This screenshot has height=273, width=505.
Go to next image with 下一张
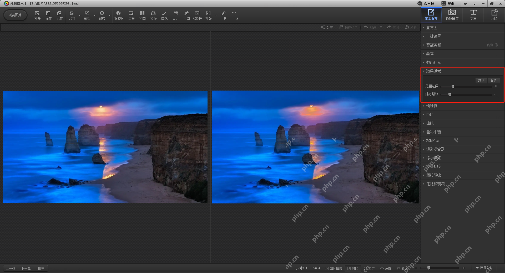[x=26, y=268]
